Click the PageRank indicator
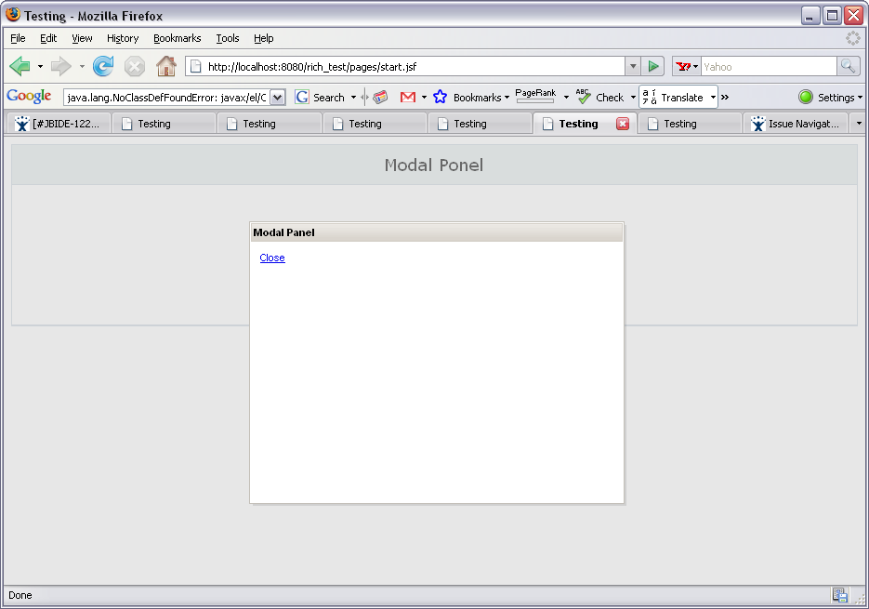 point(535,96)
